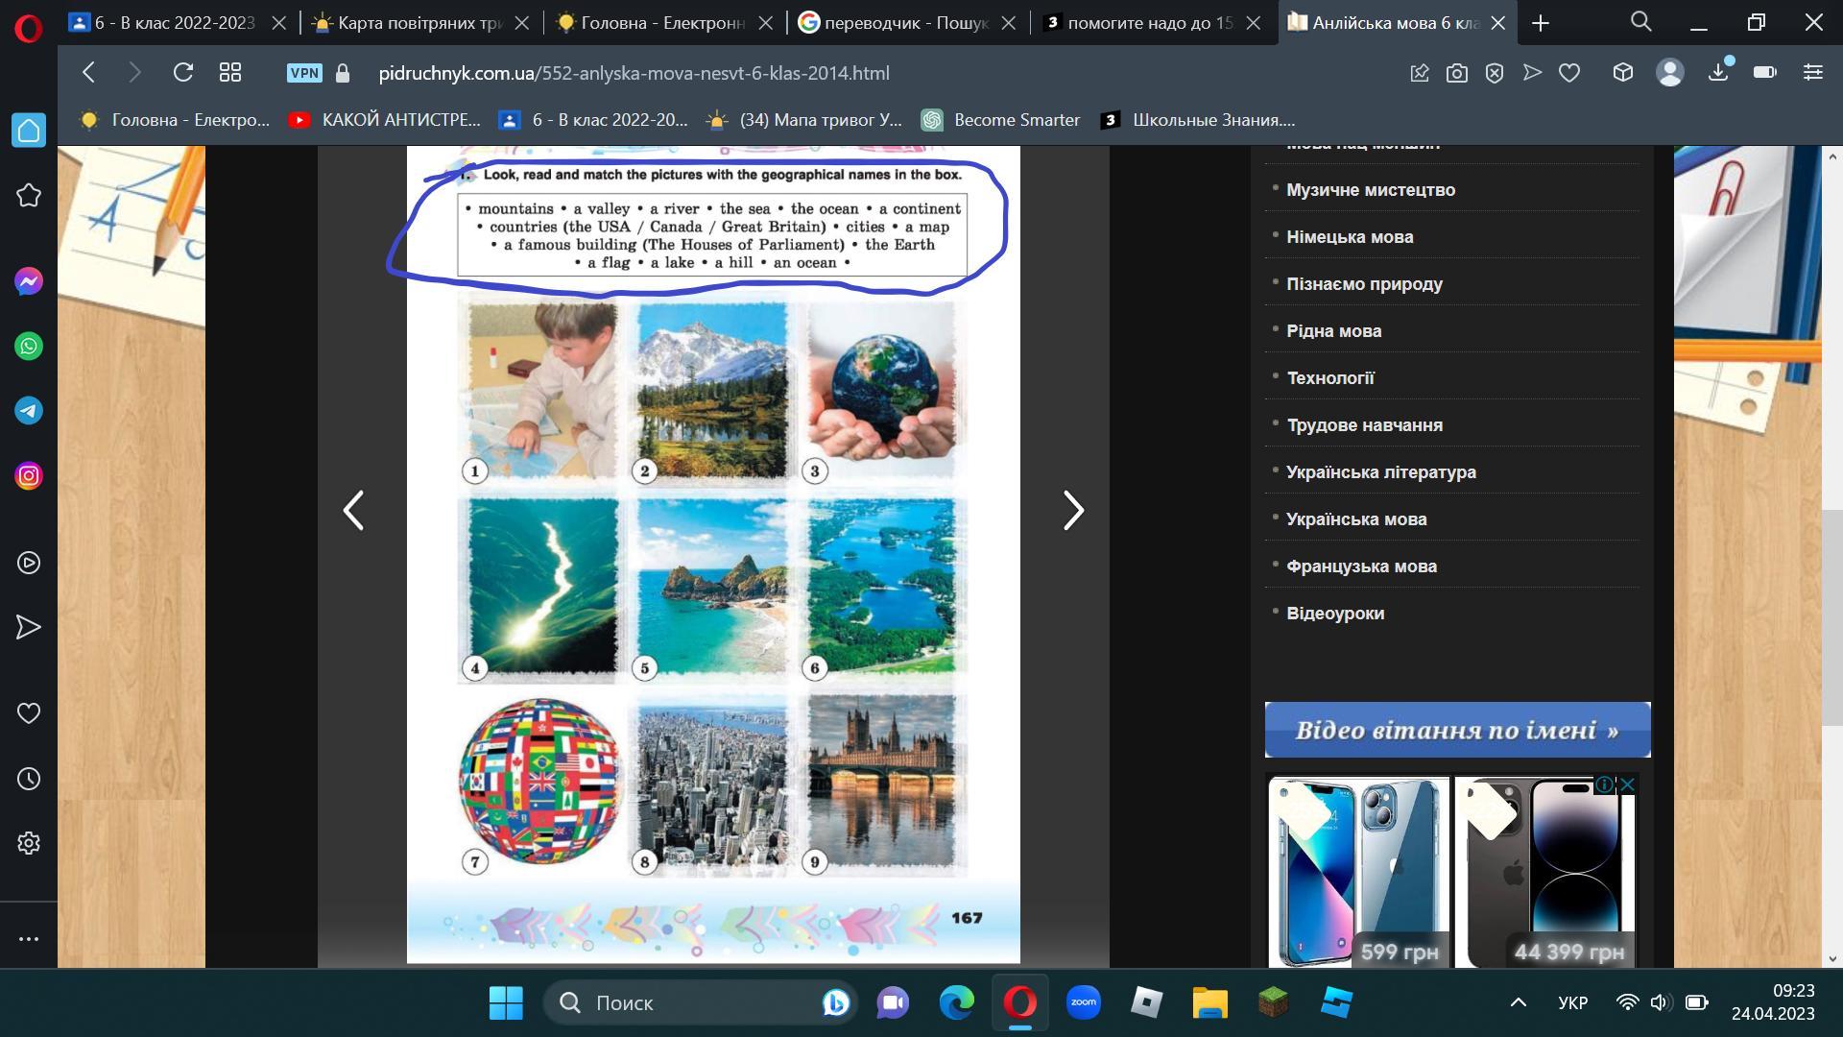Screen dimensions: 1843x1037
Task: Go to previous textbook page with left arrow
Action: [x=353, y=510]
